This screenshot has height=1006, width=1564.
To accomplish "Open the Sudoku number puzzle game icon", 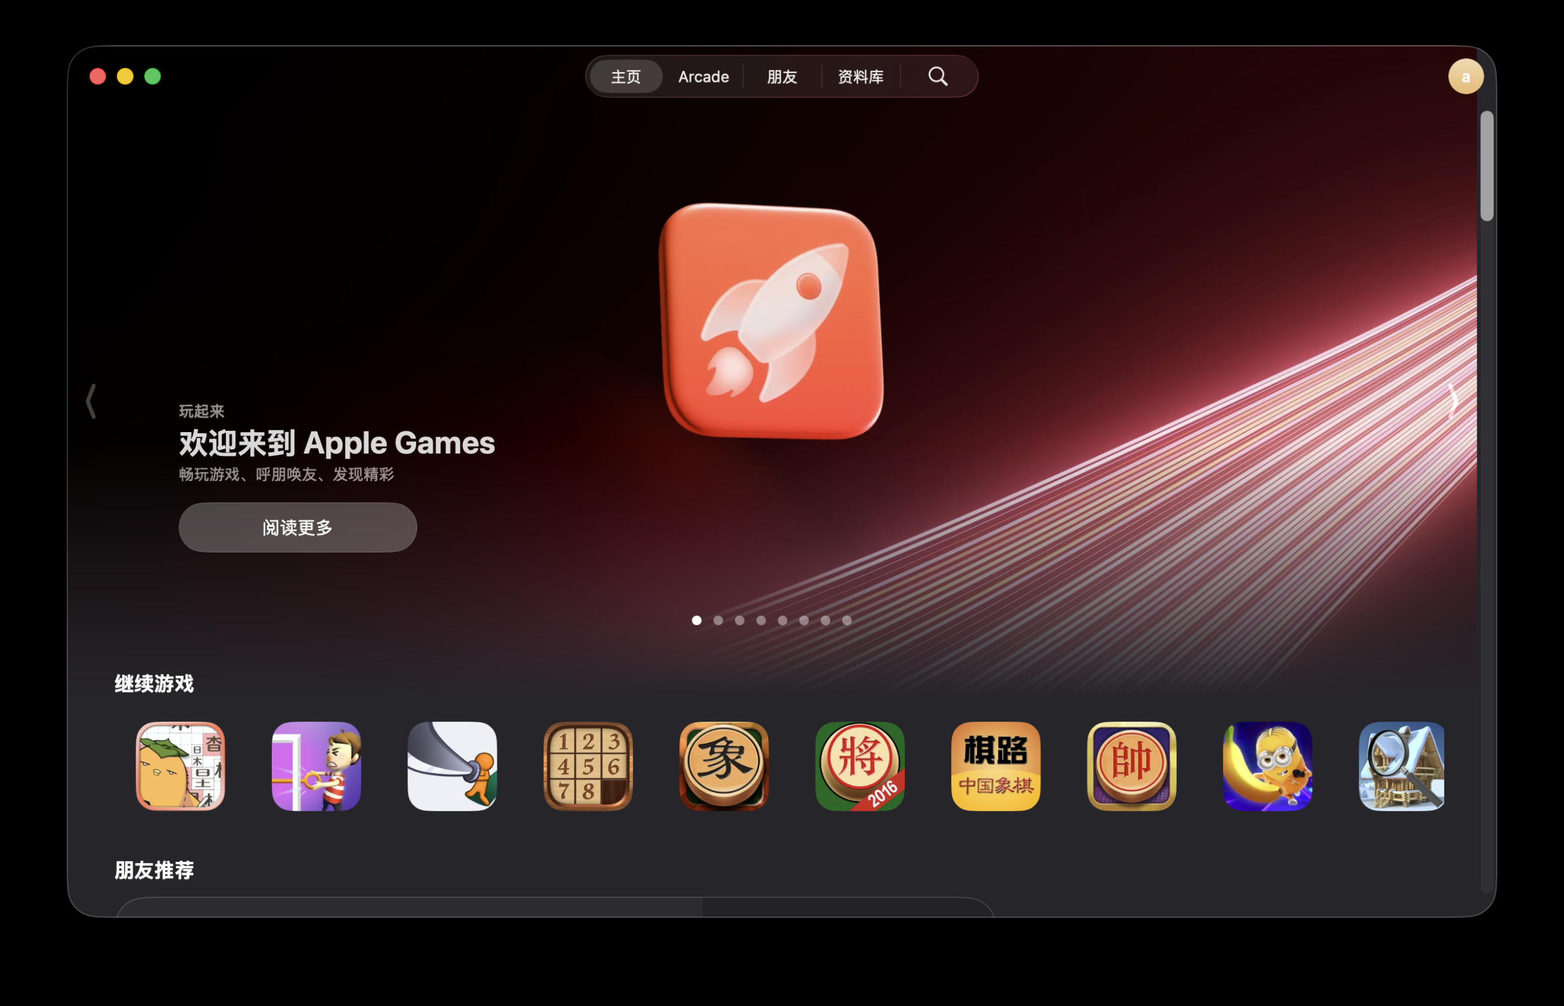I will [x=588, y=766].
